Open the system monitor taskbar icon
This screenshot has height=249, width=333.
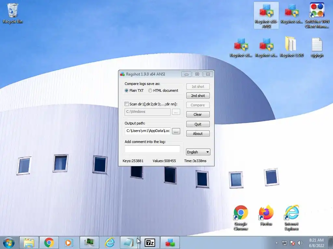(89, 243)
